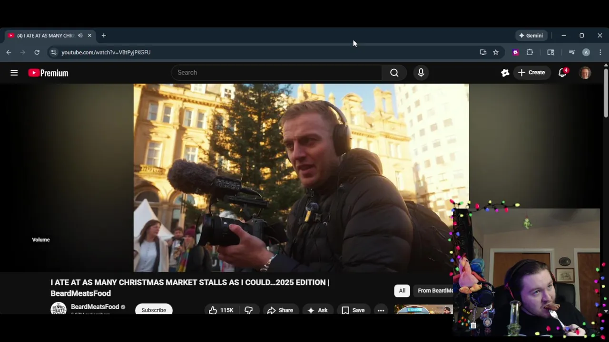Maximize the browser window
The width and height of the screenshot is (609, 342).
point(581,36)
